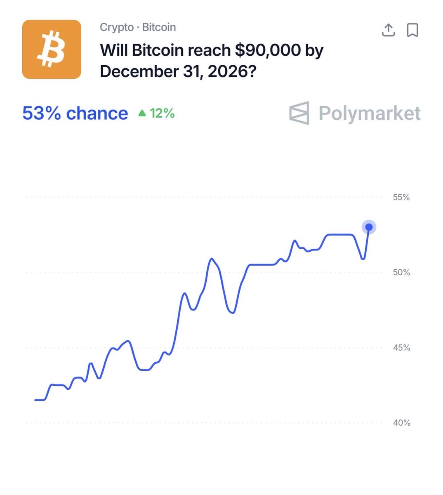The width and height of the screenshot is (443, 495).
Task: Click the chart peak near 51%
Action: [212, 259]
